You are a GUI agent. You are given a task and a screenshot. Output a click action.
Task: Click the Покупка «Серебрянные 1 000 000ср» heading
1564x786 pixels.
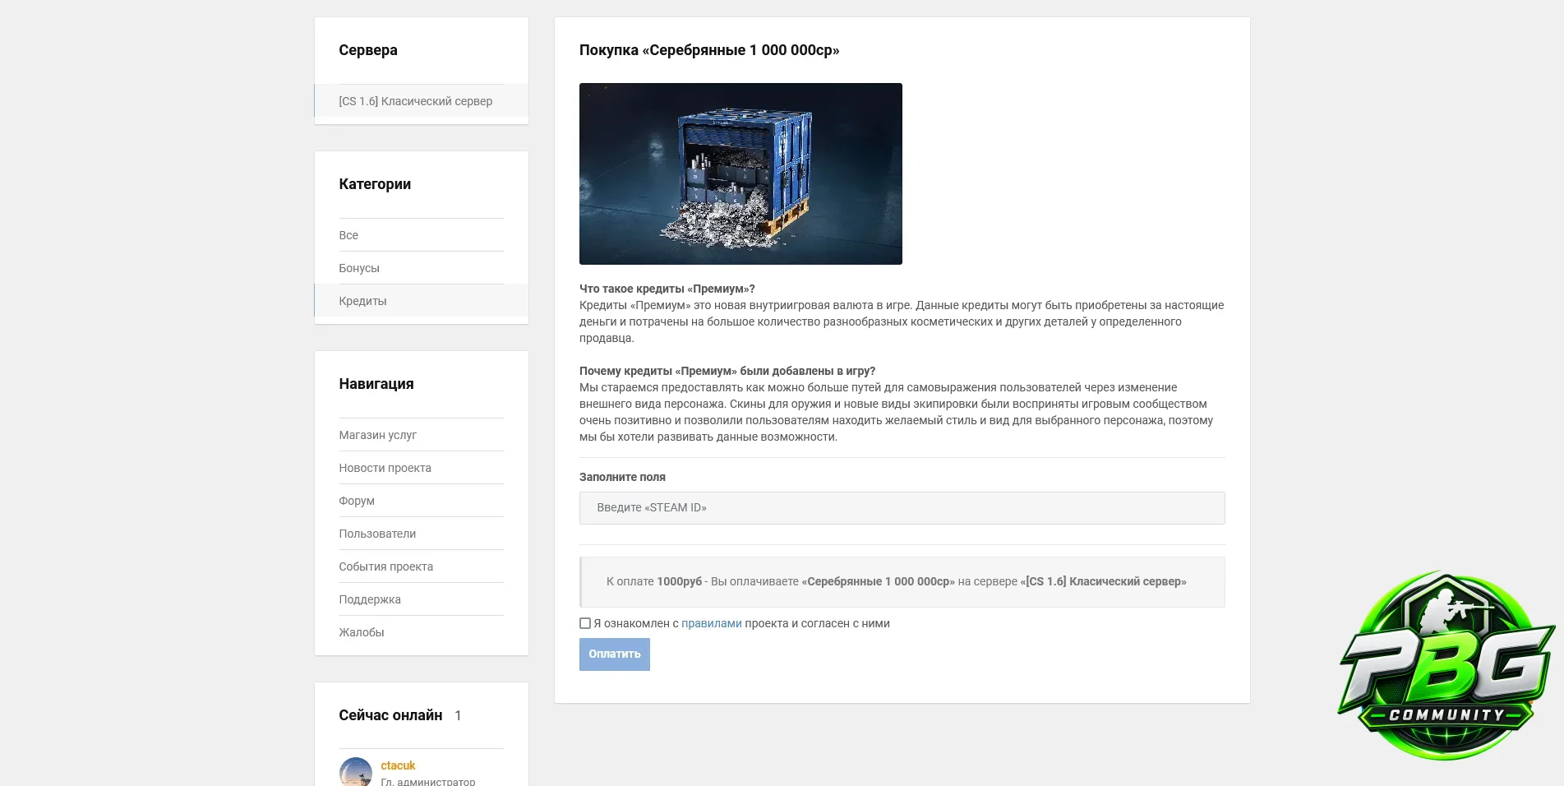tap(709, 50)
